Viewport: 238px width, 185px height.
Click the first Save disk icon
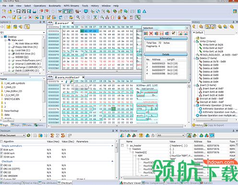point(19,11)
